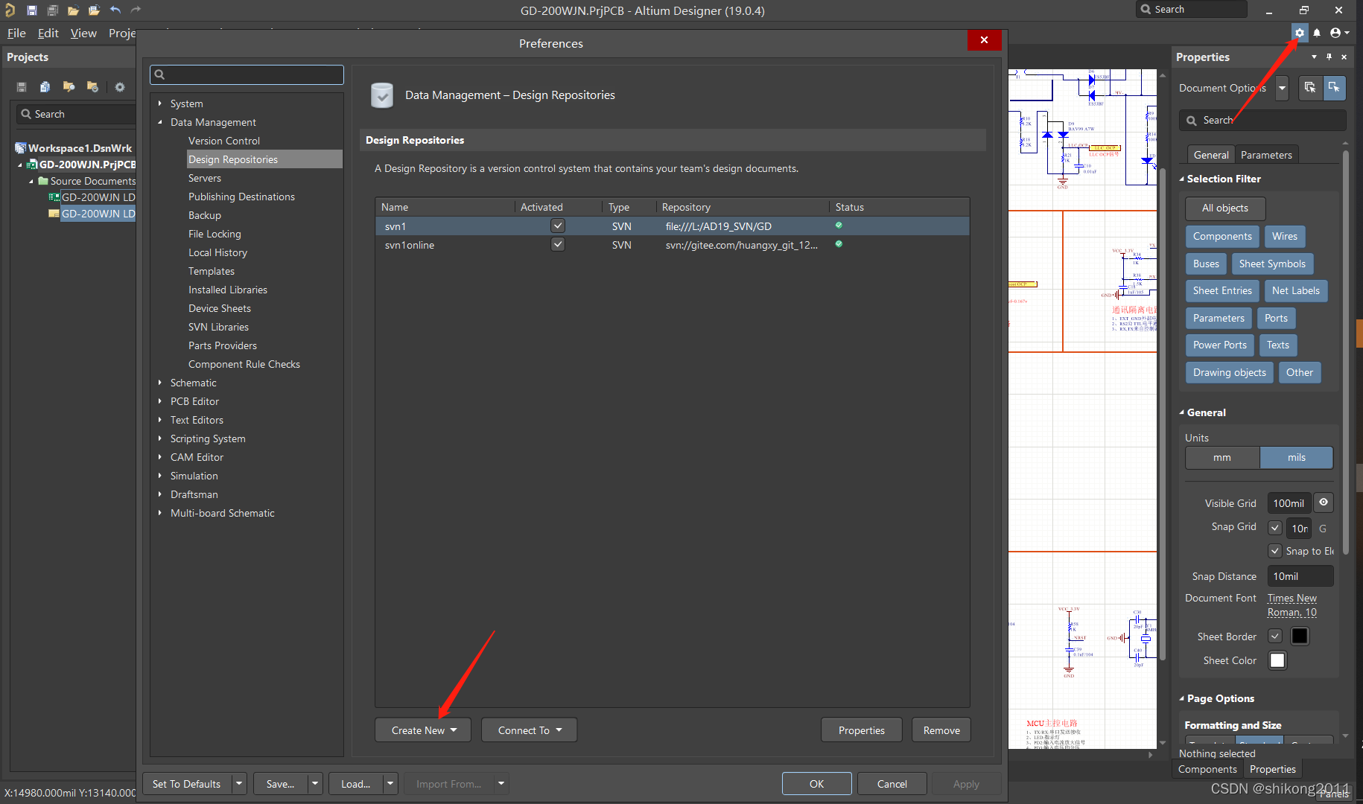
Task: Open the notifications bell icon
Action: click(x=1317, y=33)
